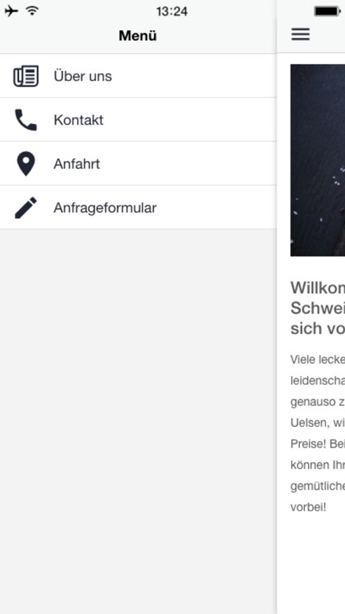Click the newspaper icon beside Über uns
This screenshot has height=614, width=345.
(26, 76)
